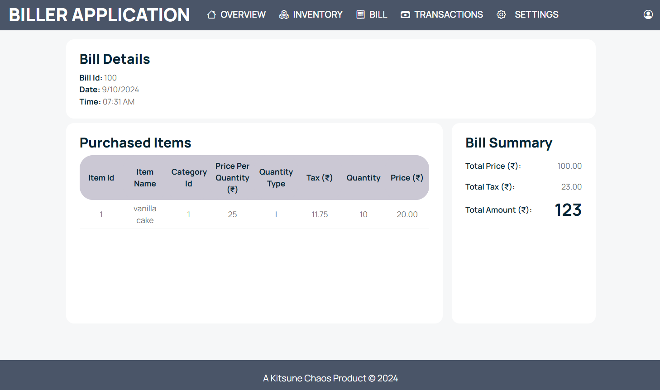Click the gear icon beside Settings

[x=501, y=14]
